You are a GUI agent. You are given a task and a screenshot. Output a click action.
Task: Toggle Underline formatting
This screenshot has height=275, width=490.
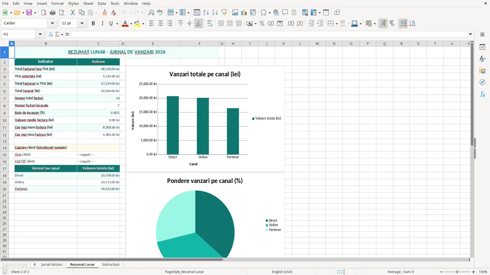(111, 24)
